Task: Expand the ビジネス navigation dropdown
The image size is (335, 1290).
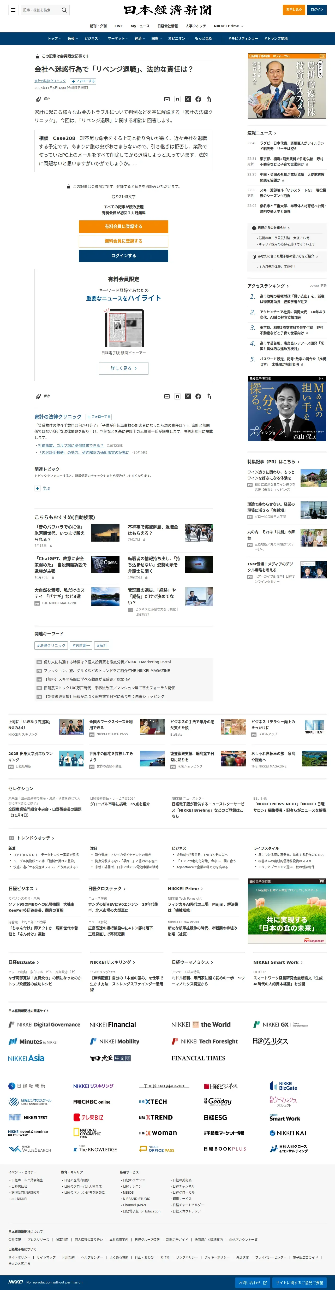Action: [93, 39]
